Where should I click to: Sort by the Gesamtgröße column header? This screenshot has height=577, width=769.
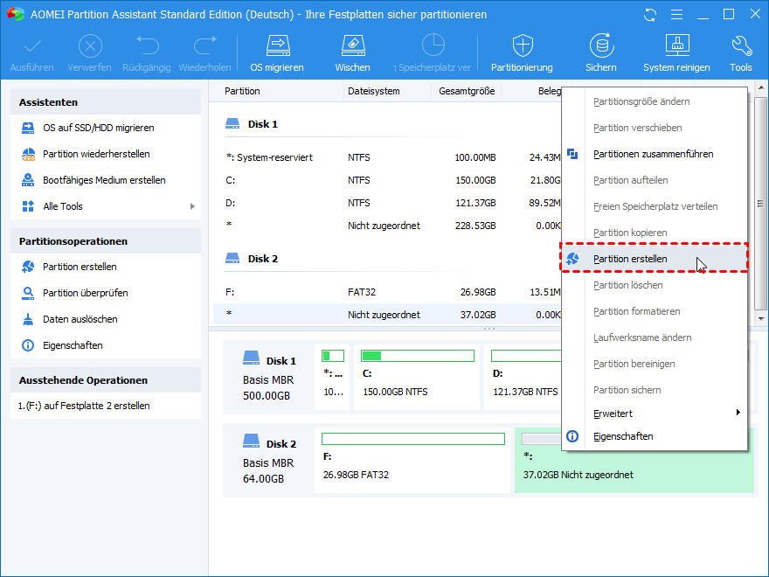pyautogui.click(x=467, y=91)
